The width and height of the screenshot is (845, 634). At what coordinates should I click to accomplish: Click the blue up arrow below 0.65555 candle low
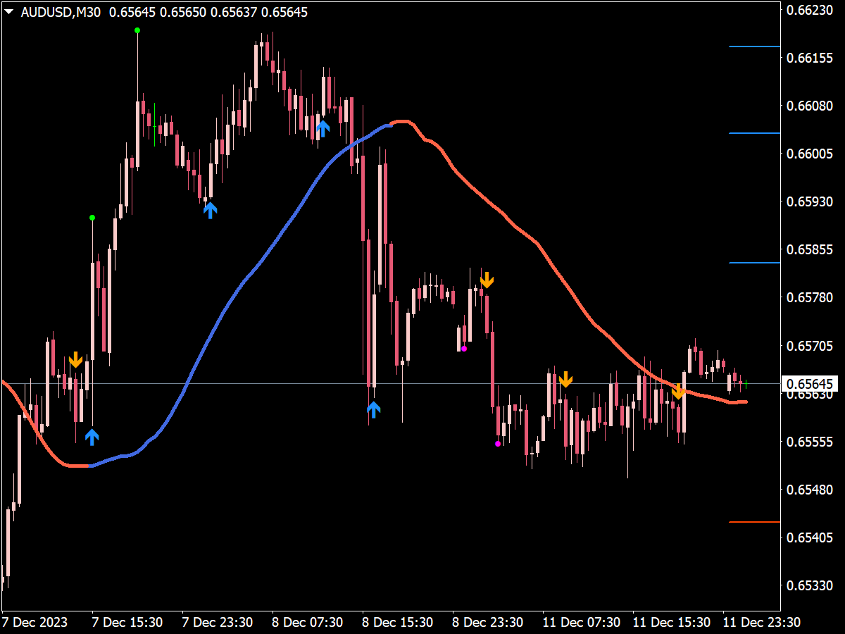click(92, 437)
